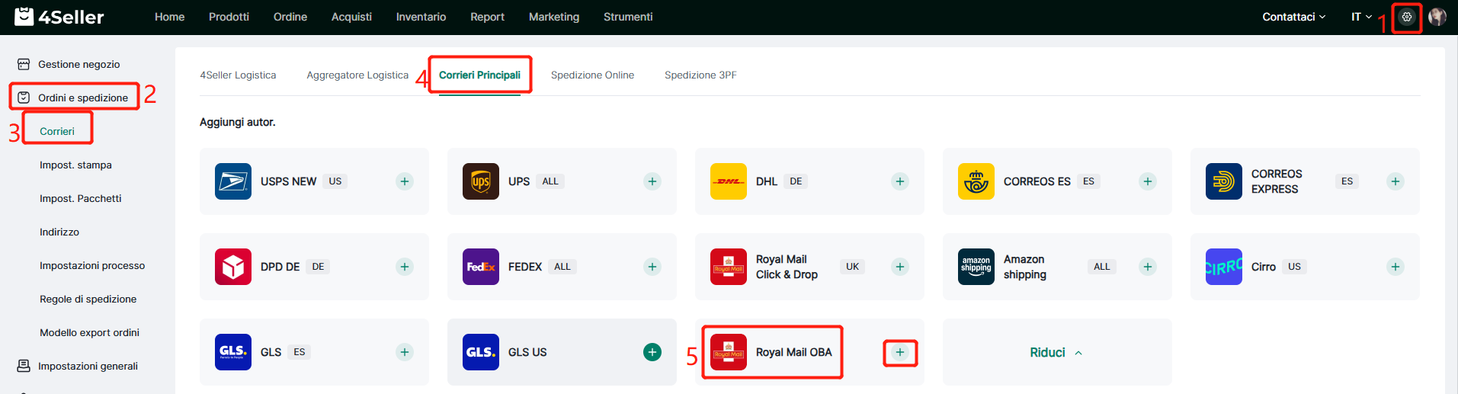Open the user profile avatar
Image resolution: width=1458 pixels, height=394 pixels.
point(1437,17)
